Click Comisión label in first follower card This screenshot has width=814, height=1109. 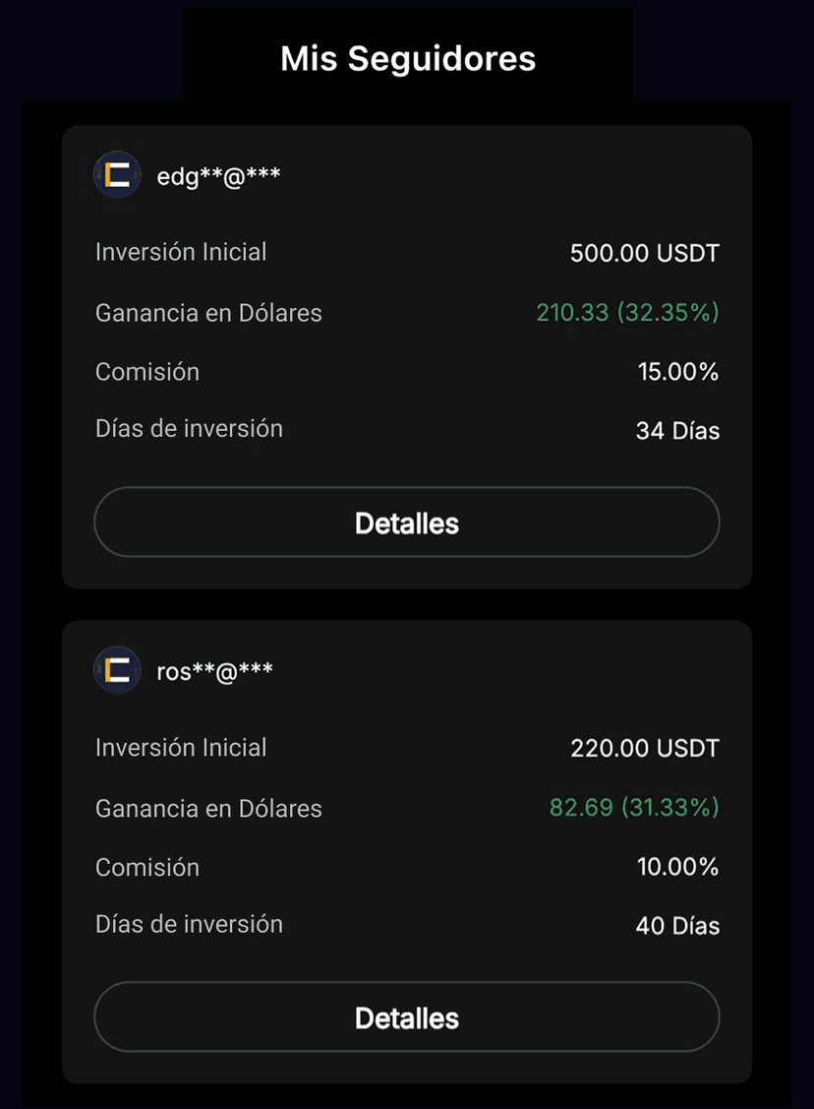point(147,372)
